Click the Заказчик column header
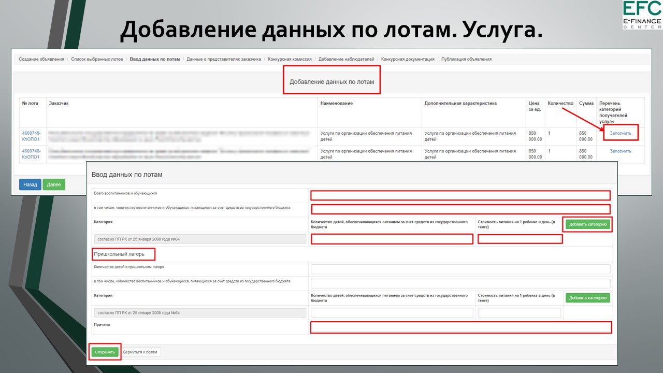 [59, 103]
